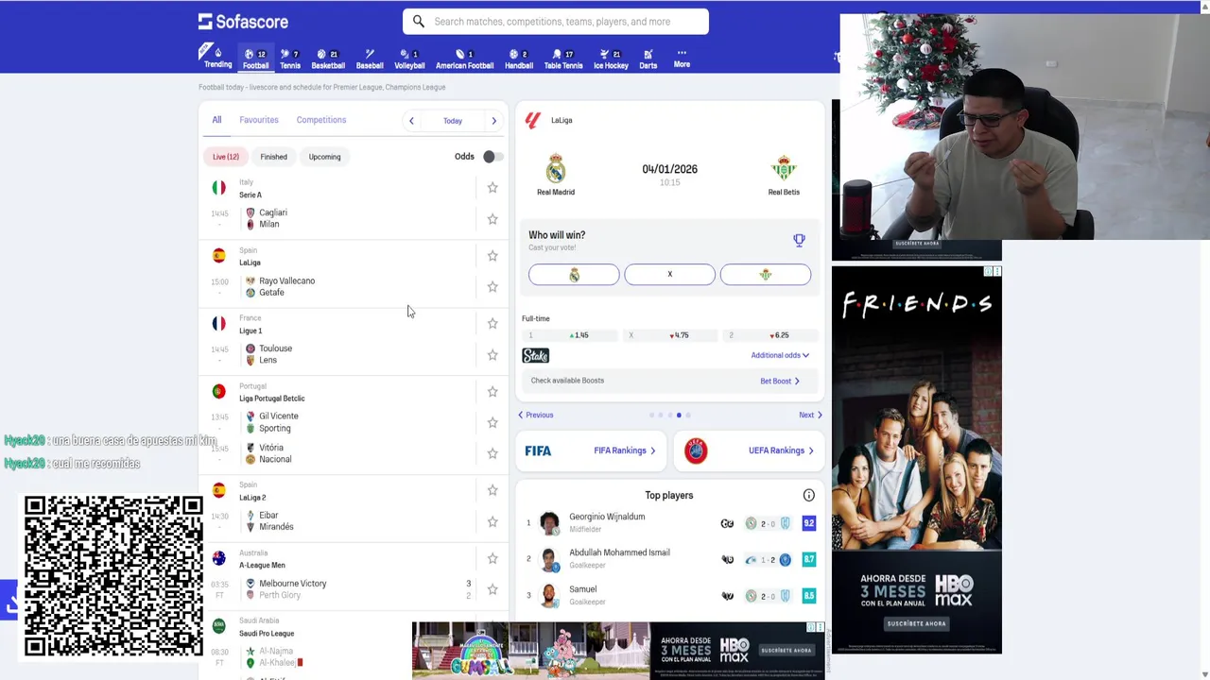
Task: Select the Tennis sport tab
Action: click(290, 59)
